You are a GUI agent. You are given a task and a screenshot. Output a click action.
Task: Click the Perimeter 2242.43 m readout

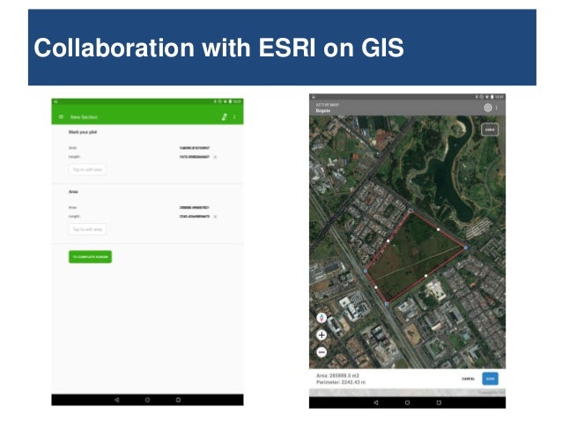click(x=341, y=382)
